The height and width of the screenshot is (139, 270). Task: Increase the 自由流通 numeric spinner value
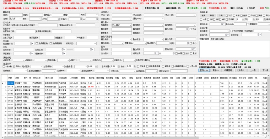point(119,66)
